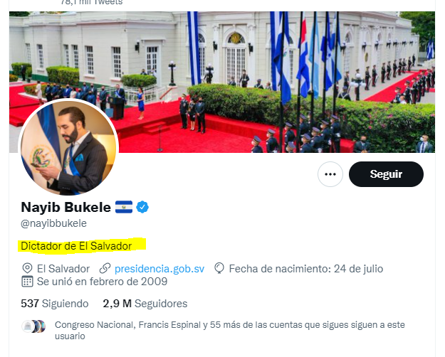Click the Fecha de nacimiento text
Image resolution: width=445 pixels, height=357 pixels.
point(306,269)
